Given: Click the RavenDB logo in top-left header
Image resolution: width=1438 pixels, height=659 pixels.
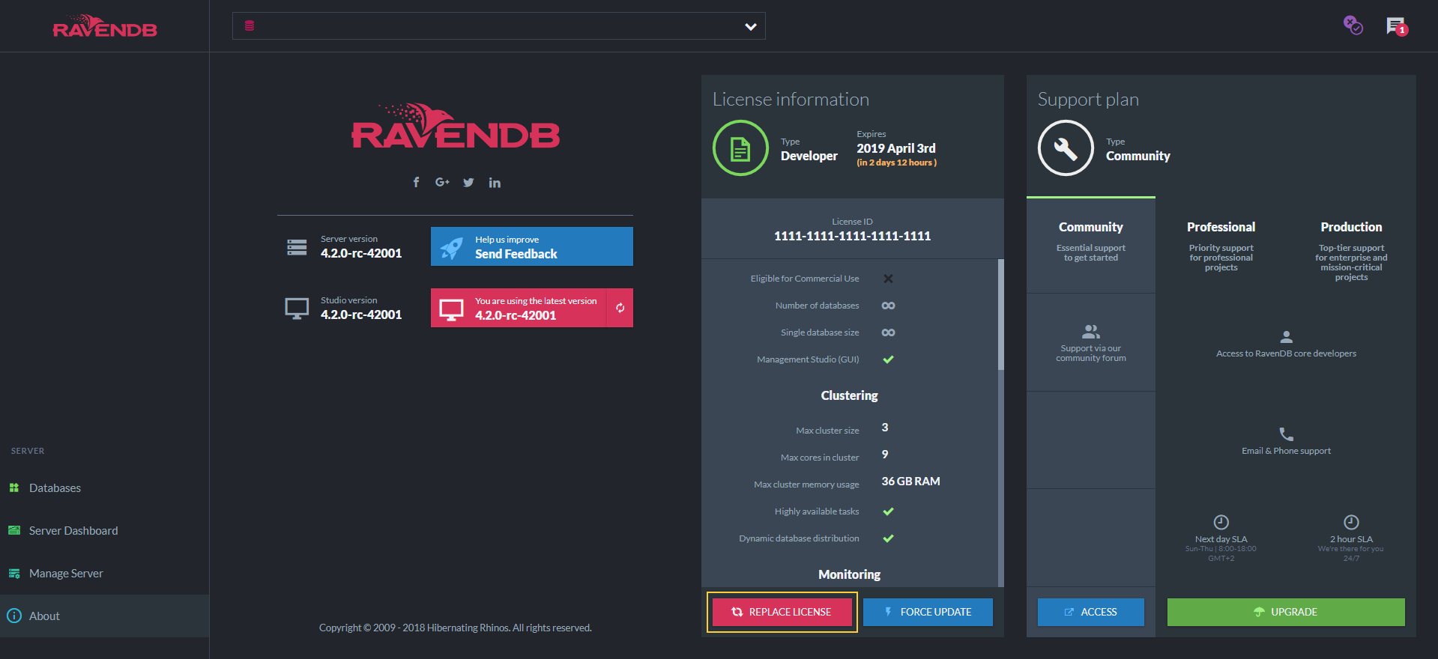Looking at the screenshot, I should pyautogui.click(x=105, y=26).
